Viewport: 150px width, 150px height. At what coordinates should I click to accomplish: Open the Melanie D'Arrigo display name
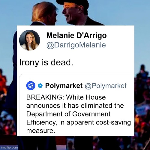[x=76, y=35]
